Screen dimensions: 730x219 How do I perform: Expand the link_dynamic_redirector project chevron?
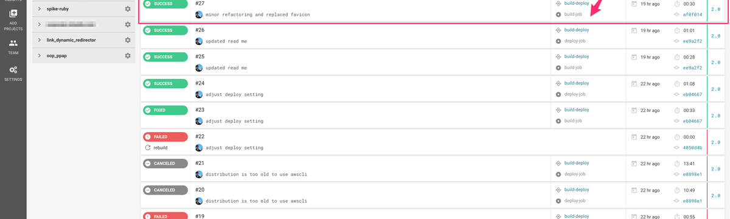(40, 40)
